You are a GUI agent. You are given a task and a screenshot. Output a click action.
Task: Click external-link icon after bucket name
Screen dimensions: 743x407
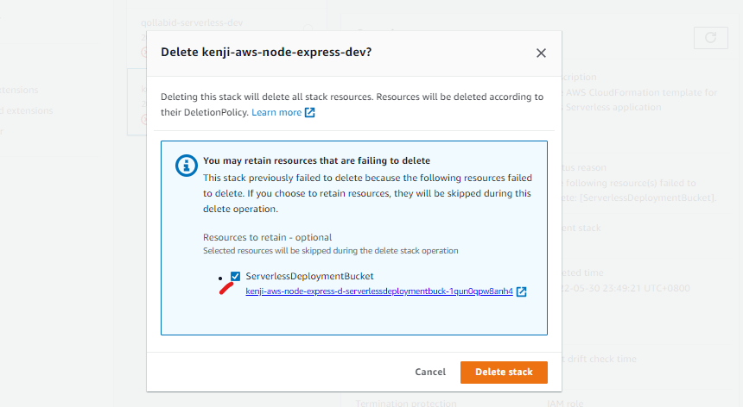(521, 291)
